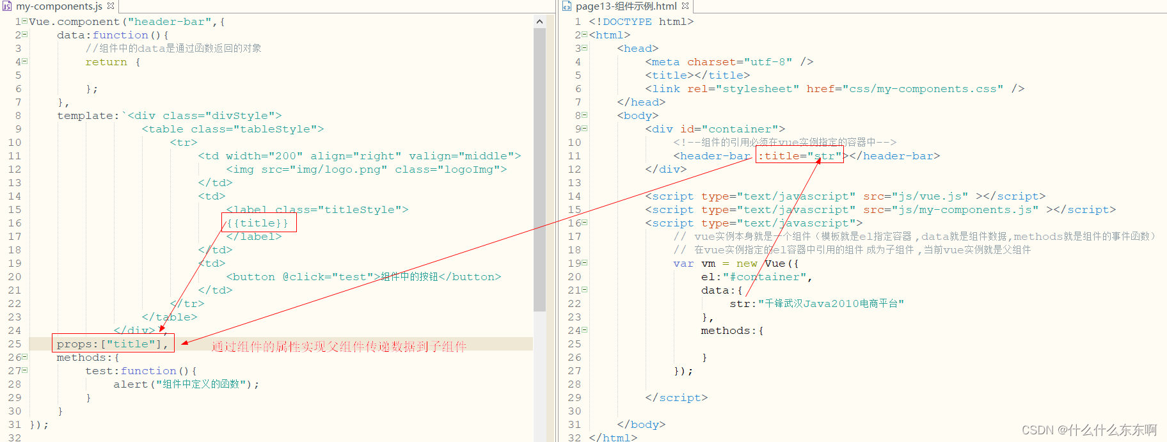
Task: Click the 'var vm = new Vue({' line
Action: pyautogui.click(x=736, y=264)
